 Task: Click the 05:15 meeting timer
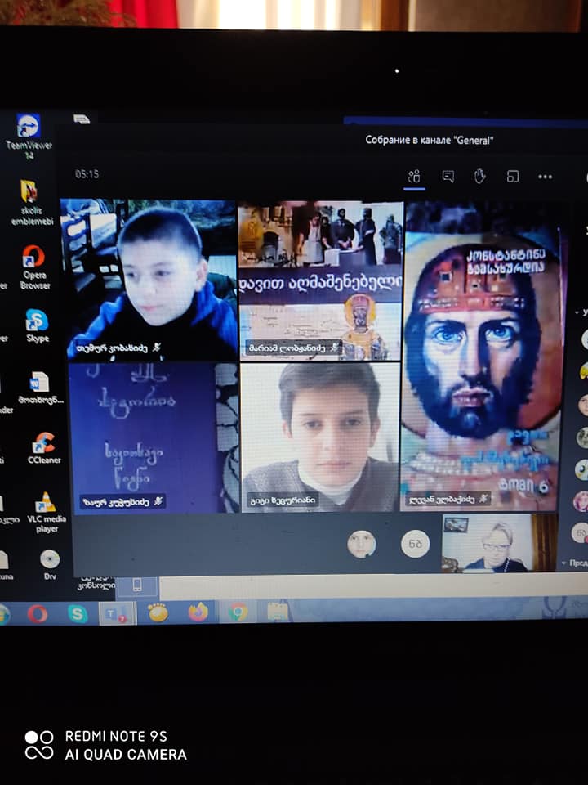click(87, 174)
